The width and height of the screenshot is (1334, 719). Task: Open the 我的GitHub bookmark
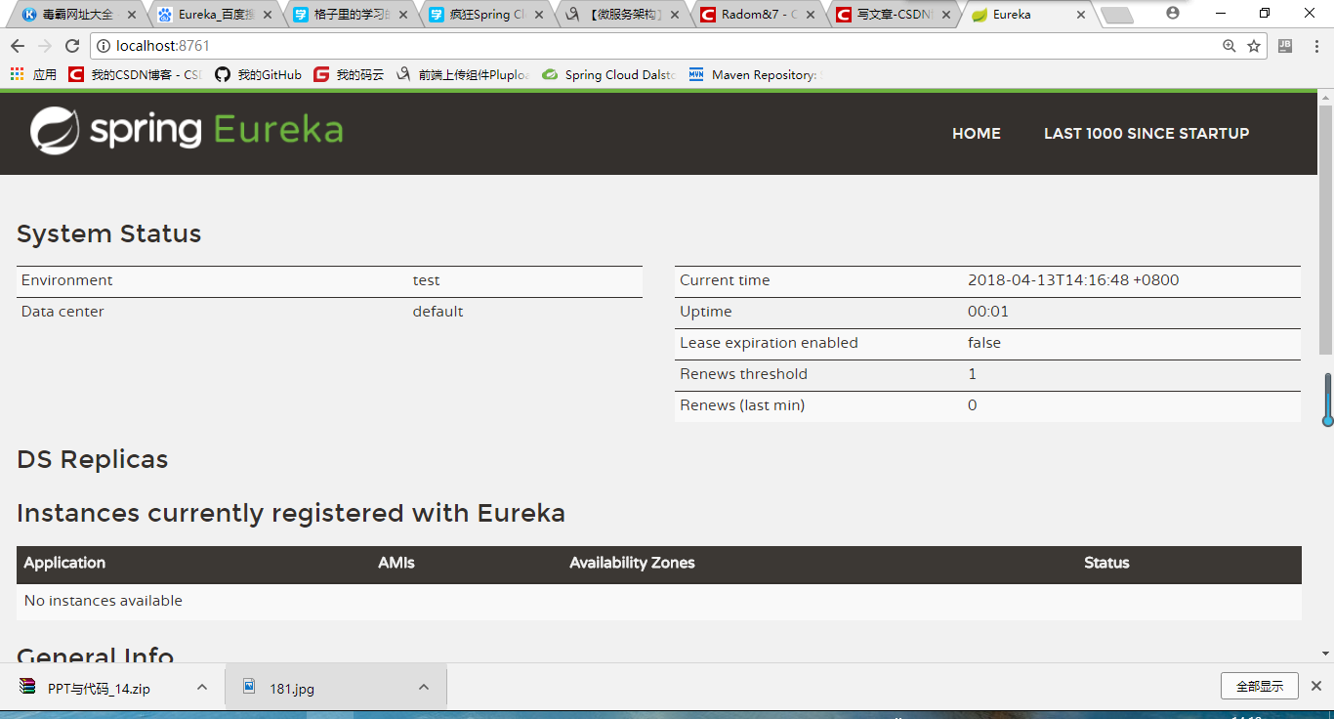coord(259,74)
